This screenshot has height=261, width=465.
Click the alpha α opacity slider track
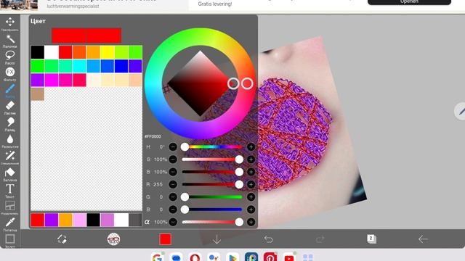[x=212, y=222]
